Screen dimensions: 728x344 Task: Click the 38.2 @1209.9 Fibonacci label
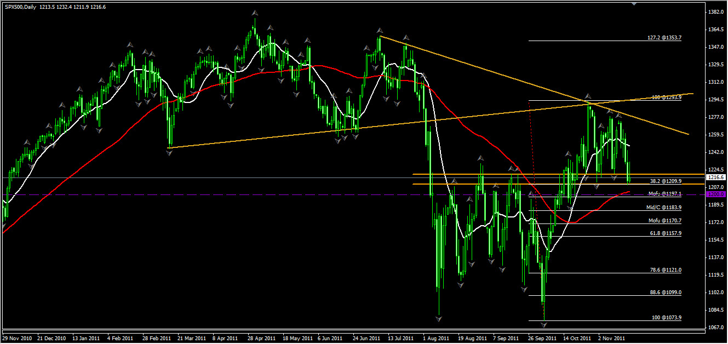666,181
